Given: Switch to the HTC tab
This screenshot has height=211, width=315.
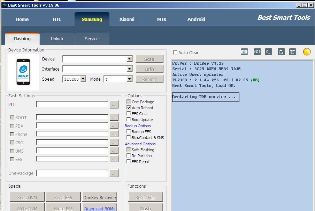Looking at the screenshot, I should (57, 19).
